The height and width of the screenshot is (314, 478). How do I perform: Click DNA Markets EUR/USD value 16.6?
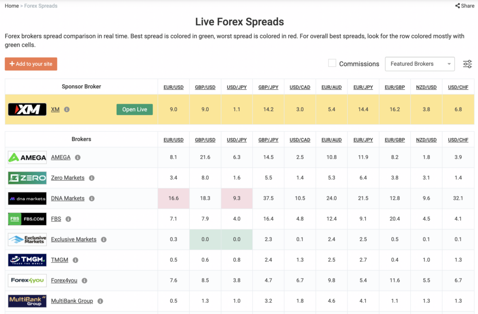(174, 198)
